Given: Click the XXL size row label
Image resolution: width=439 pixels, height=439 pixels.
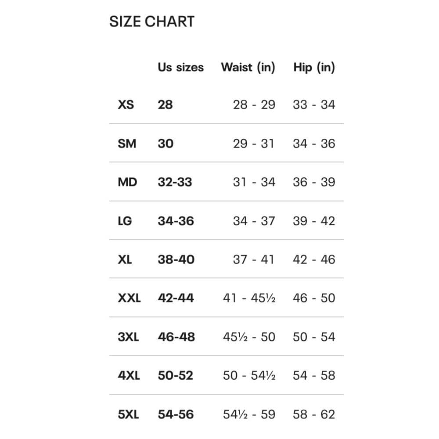Looking at the screenshot, I should coord(129,298).
